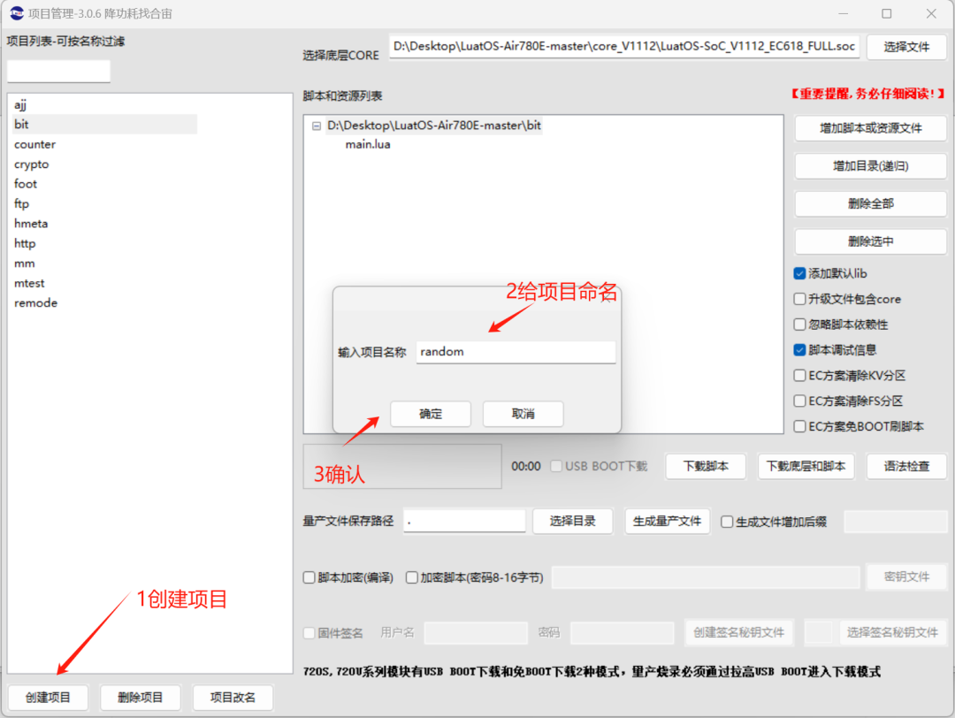Click 增加脚本或资源文件 to add files
The width and height of the screenshot is (955, 718).
(x=869, y=128)
